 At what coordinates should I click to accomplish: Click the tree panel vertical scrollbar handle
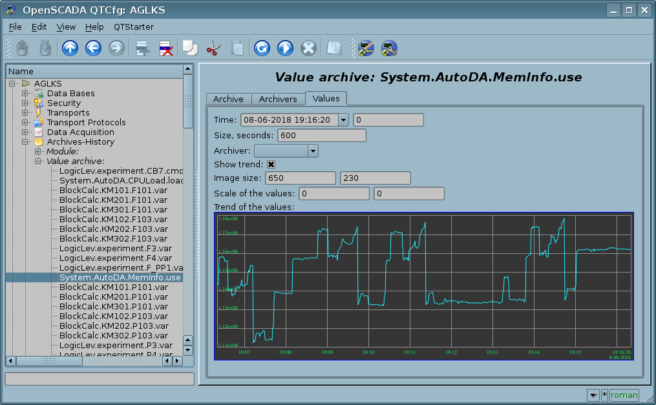188,101
